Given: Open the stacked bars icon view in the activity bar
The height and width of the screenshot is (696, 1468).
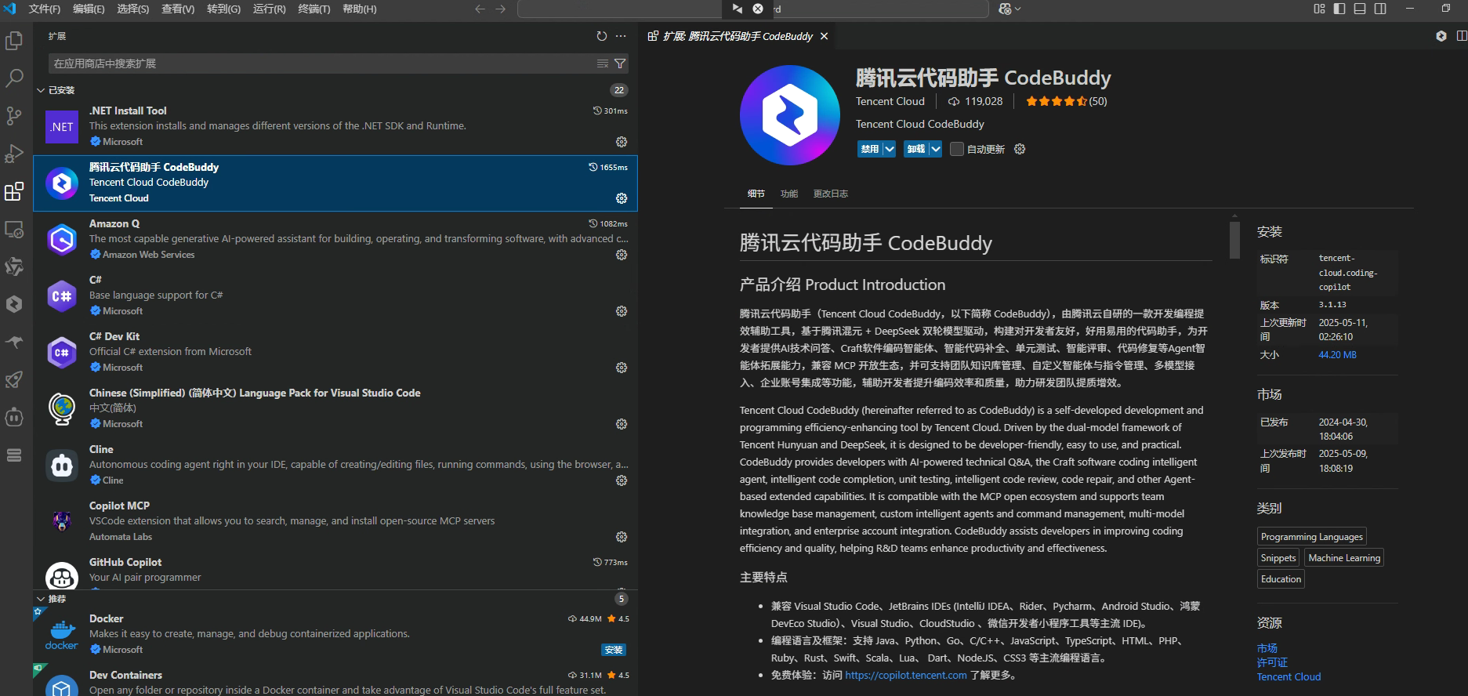Looking at the screenshot, I should click(14, 455).
